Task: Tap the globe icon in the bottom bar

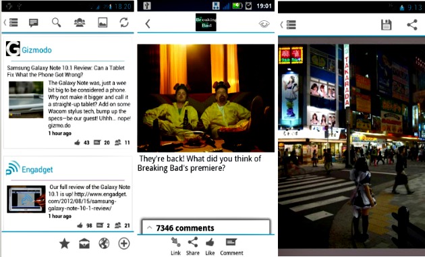Action: click(x=104, y=244)
